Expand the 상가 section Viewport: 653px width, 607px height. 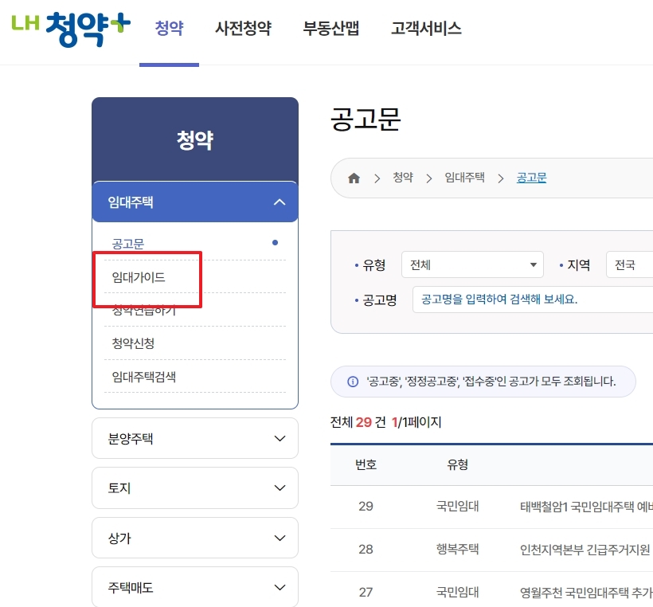click(195, 537)
